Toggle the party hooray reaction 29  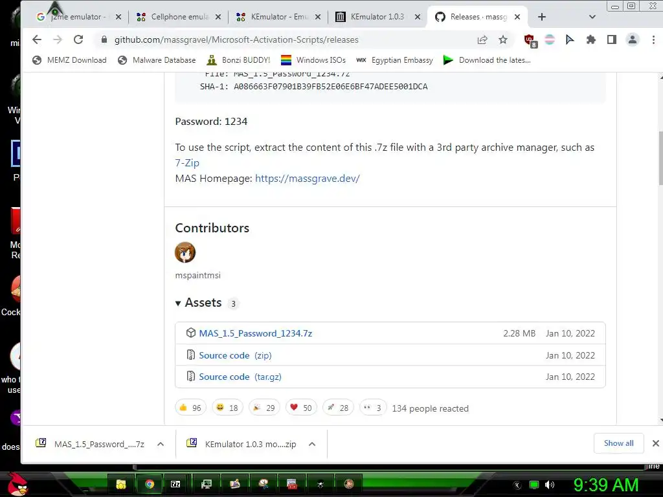pyautogui.click(x=264, y=408)
